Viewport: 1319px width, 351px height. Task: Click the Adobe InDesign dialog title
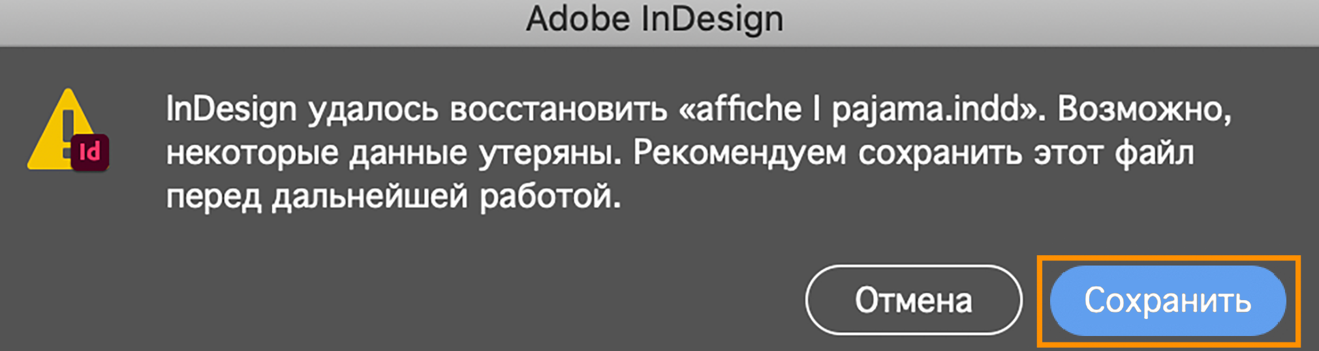pyautogui.click(x=655, y=19)
